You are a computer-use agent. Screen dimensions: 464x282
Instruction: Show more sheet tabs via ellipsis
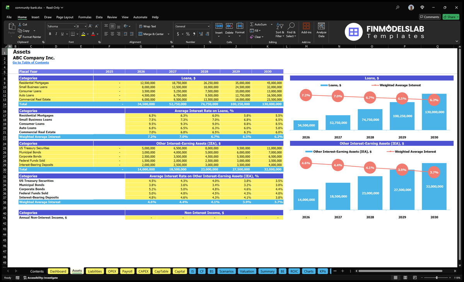coord(334,271)
